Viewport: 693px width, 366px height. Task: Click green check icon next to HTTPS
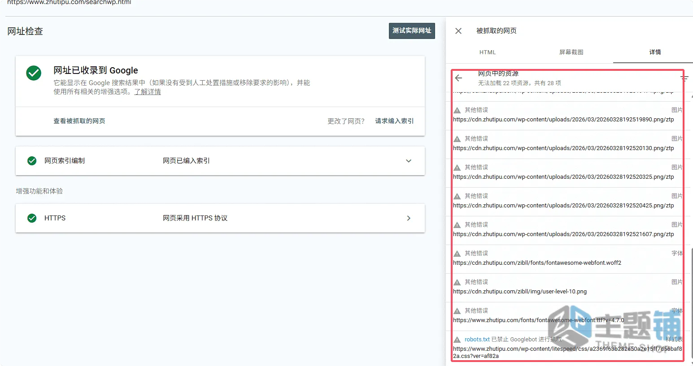click(x=32, y=218)
